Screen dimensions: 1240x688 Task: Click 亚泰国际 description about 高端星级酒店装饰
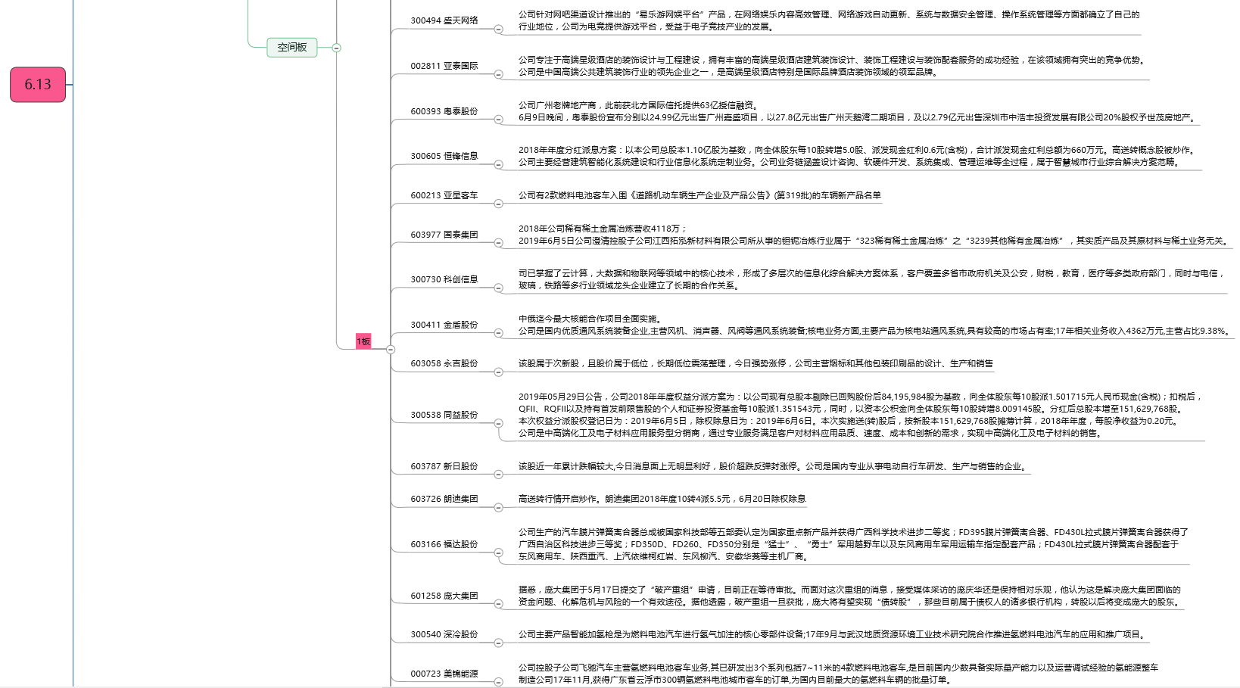pos(833,66)
